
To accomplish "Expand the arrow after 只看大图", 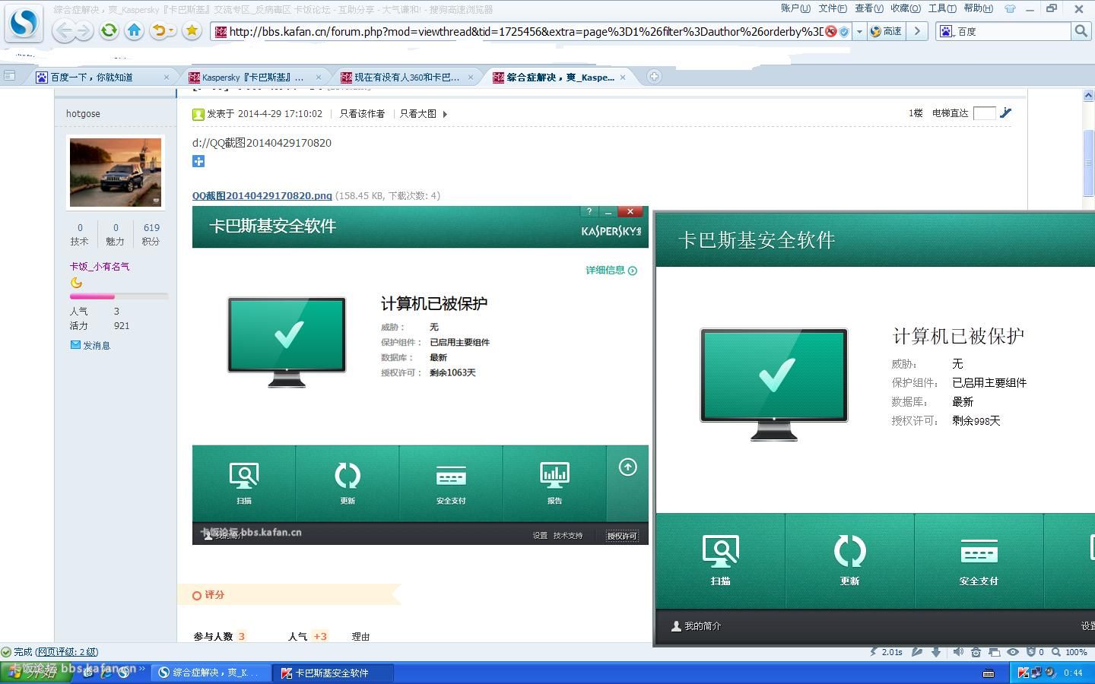I will pos(445,114).
